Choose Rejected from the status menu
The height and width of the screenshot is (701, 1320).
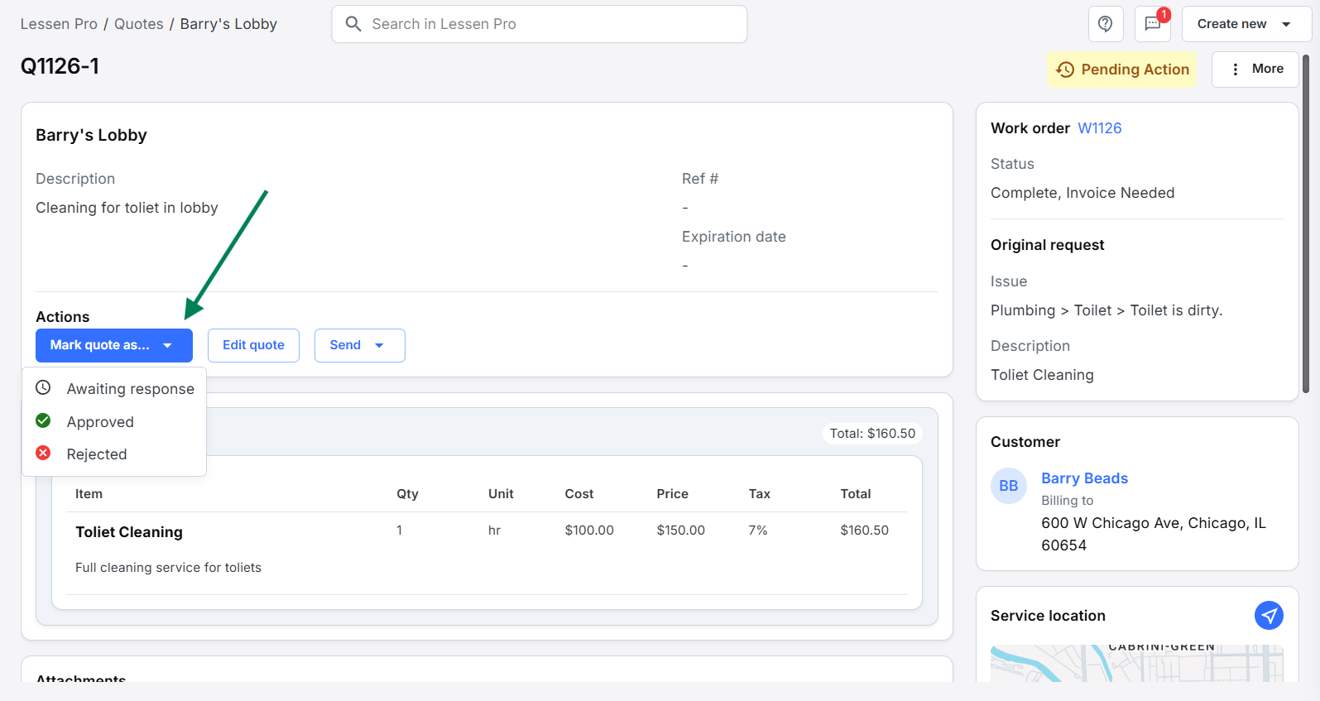click(97, 454)
